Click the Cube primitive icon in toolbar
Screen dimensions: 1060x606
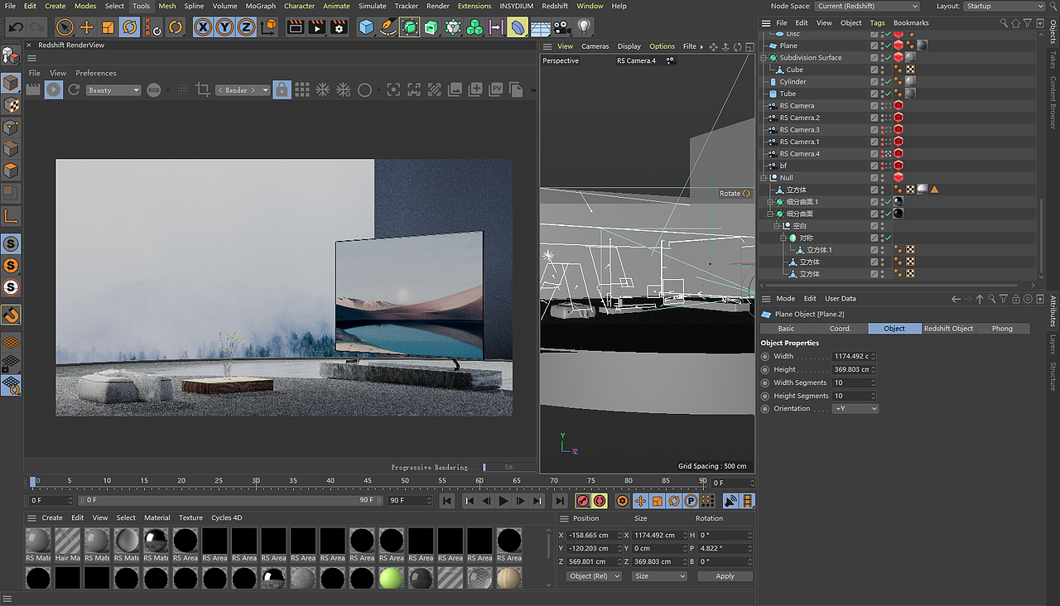point(367,27)
